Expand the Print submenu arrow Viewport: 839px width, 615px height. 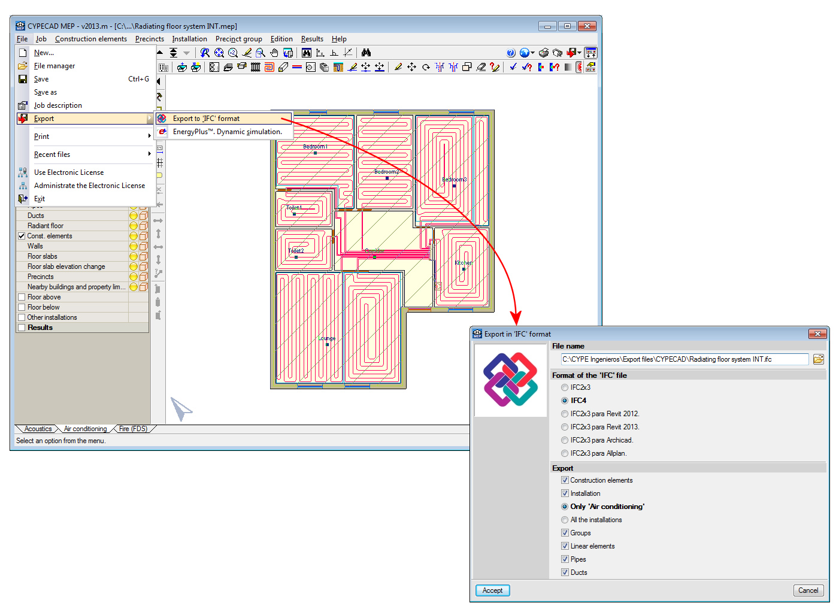point(149,137)
